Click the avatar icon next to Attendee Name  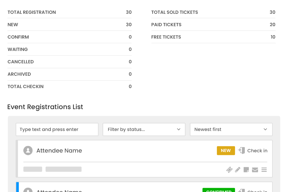tap(28, 150)
